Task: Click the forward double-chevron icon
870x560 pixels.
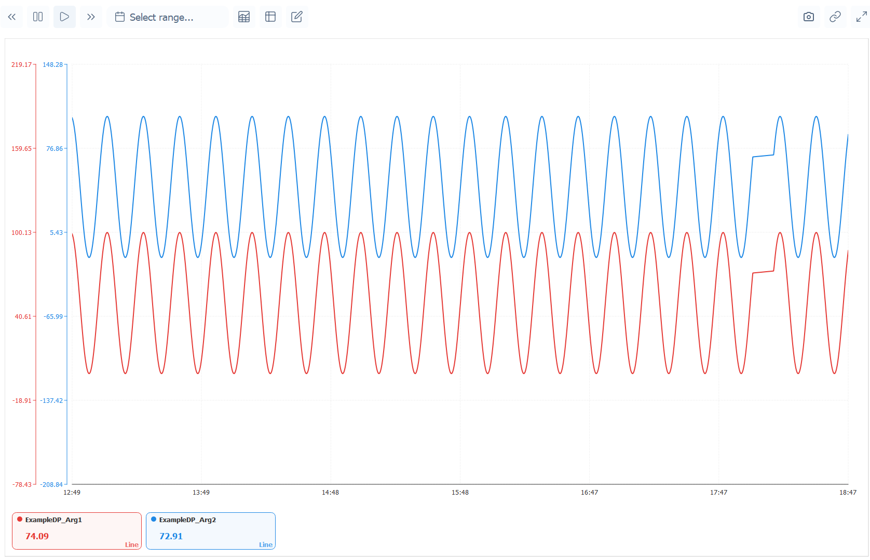Action: point(91,17)
